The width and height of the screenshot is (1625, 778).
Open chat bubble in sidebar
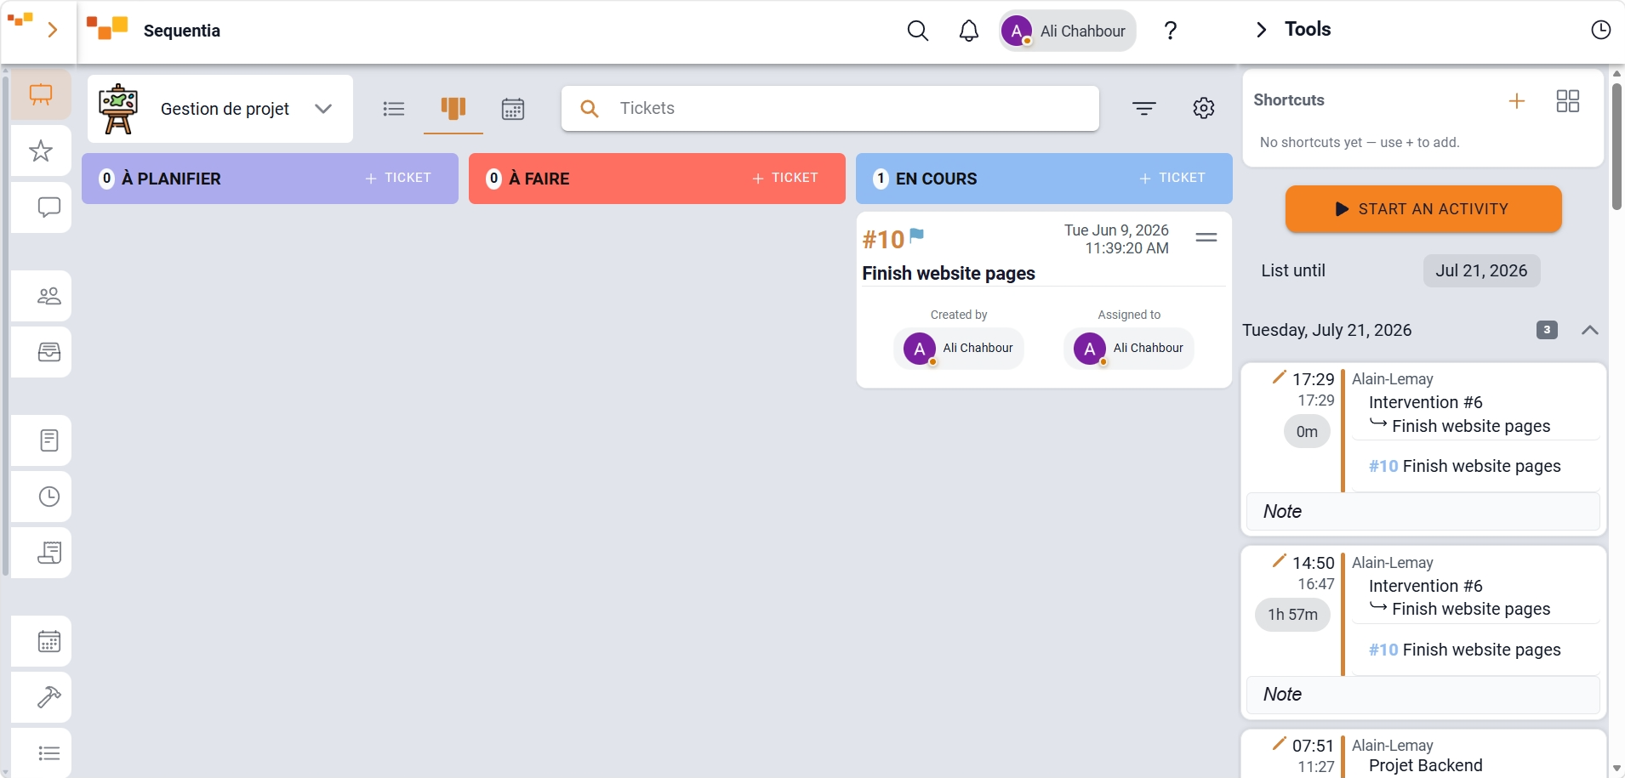tap(48, 207)
